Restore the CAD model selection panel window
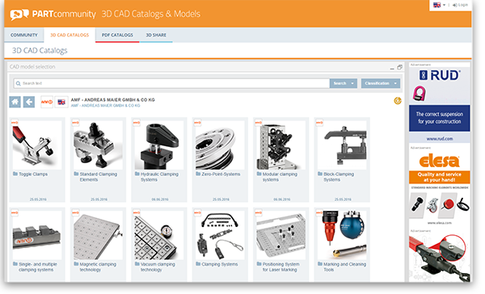The image size is (485, 294). pyautogui.click(x=399, y=67)
